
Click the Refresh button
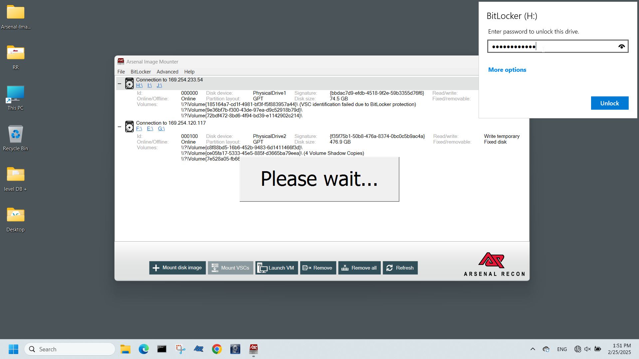tap(400, 268)
